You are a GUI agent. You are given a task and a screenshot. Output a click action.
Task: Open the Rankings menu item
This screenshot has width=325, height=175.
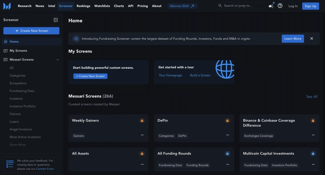click(x=83, y=6)
